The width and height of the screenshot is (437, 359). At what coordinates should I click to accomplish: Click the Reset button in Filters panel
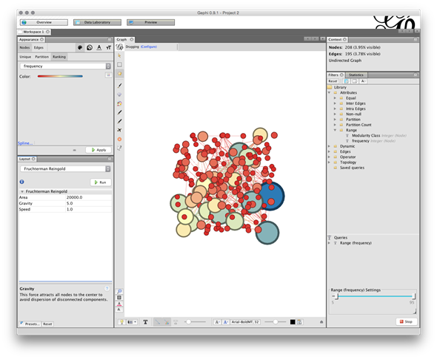coord(333,81)
